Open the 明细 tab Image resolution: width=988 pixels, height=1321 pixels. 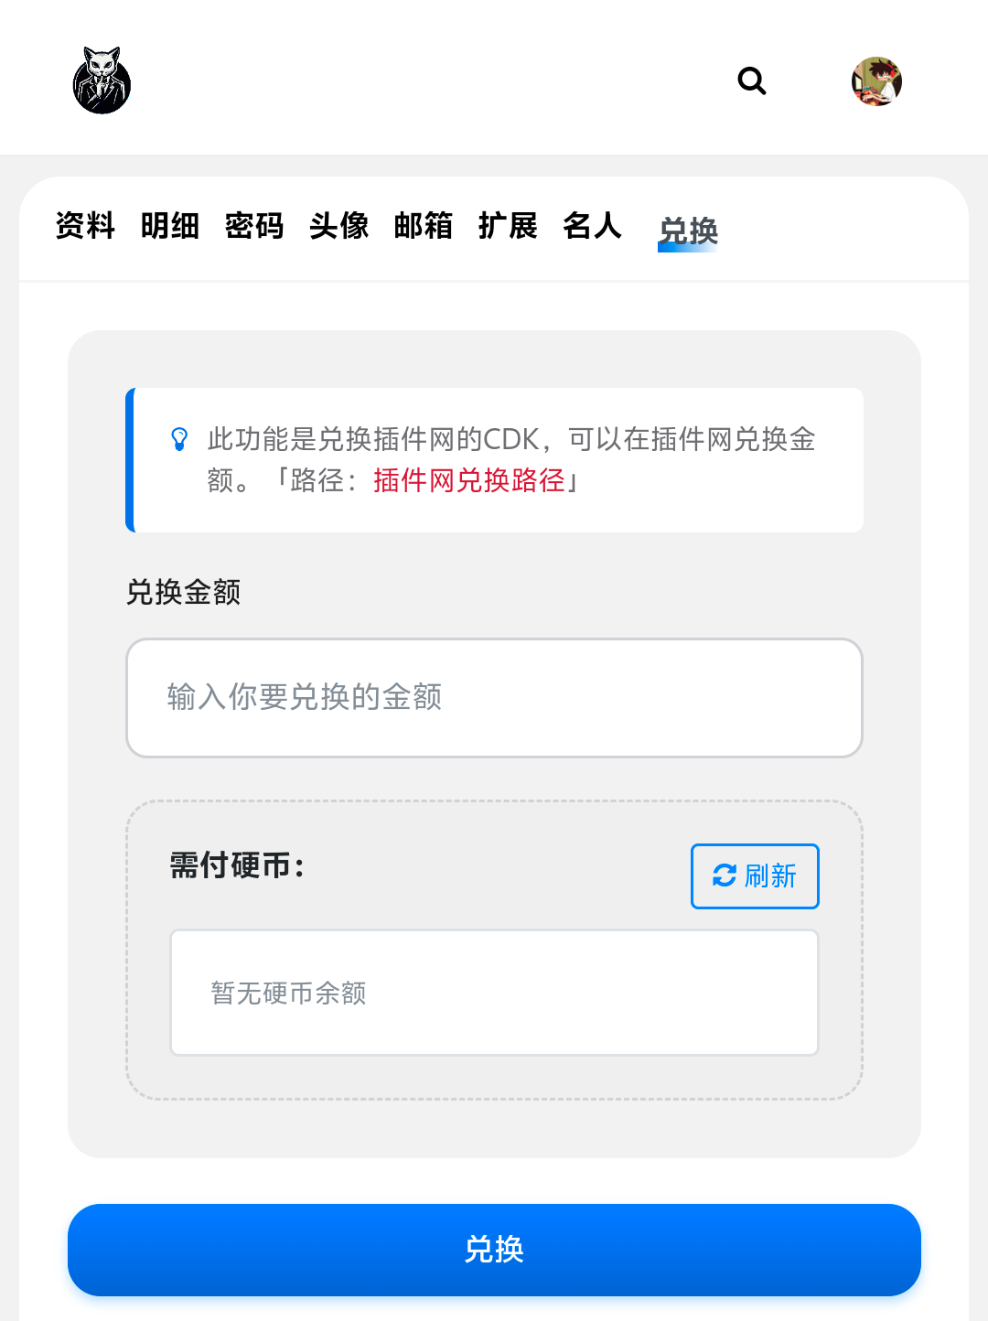(170, 225)
